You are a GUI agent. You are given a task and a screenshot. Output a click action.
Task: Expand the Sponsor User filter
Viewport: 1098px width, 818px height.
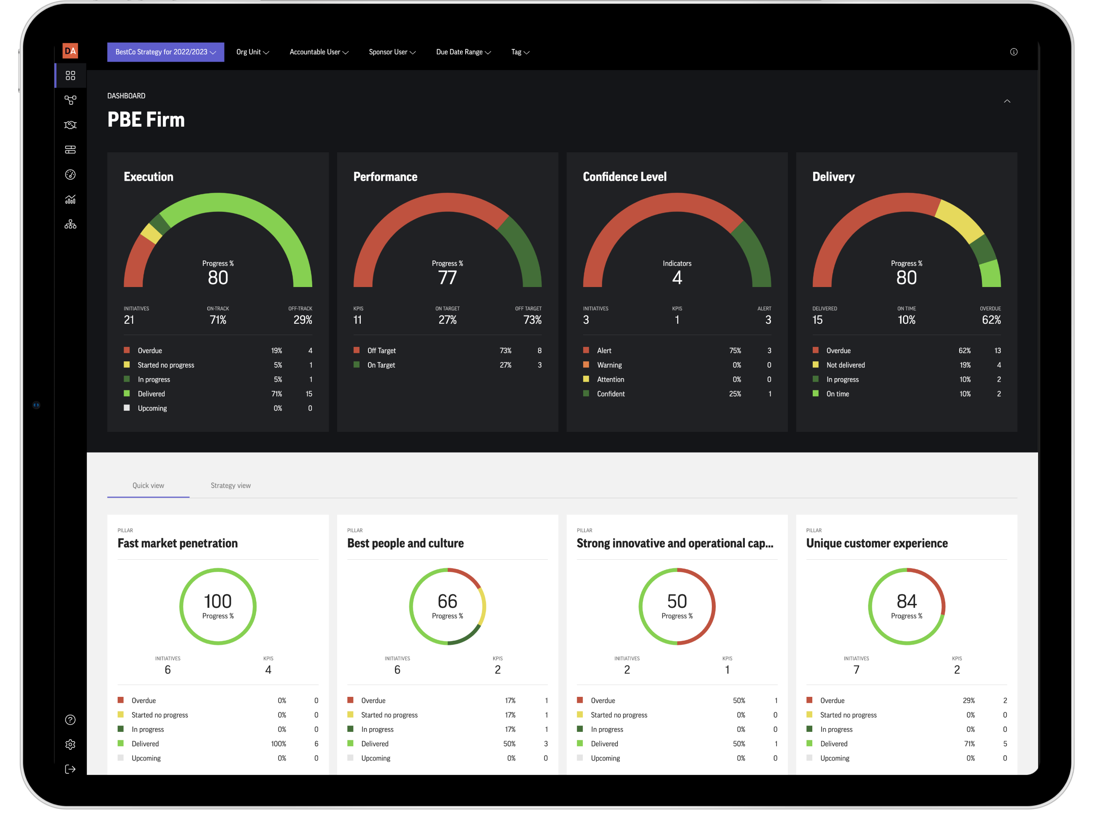coord(392,52)
